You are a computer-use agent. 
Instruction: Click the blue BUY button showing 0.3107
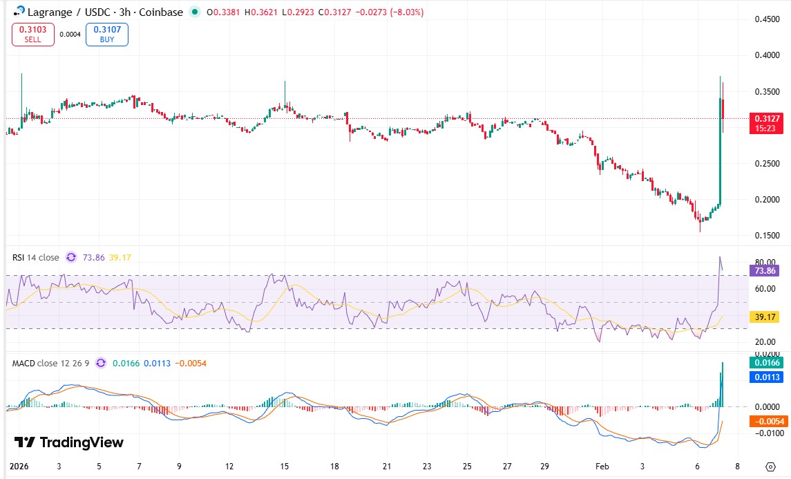point(106,34)
